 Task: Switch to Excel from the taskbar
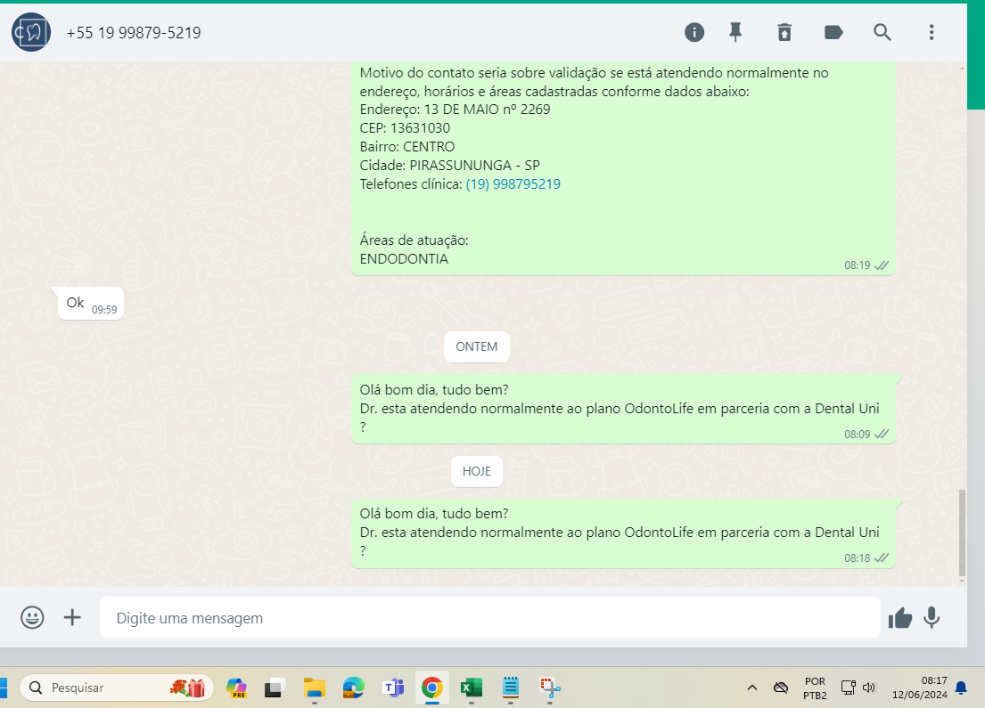point(472,688)
